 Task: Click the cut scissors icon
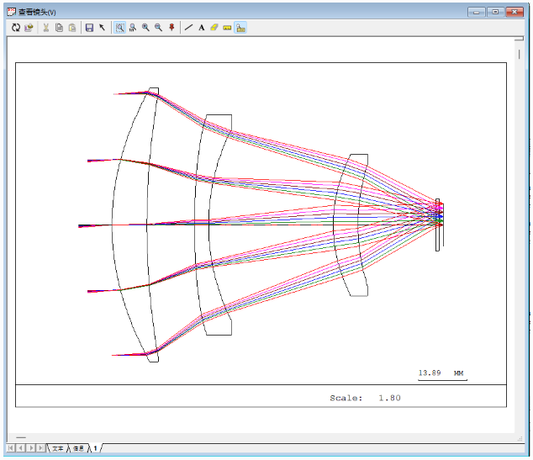coord(46,28)
